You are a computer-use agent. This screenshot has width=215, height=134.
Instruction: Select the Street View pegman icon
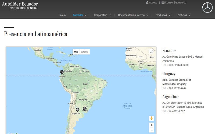click(152, 118)
